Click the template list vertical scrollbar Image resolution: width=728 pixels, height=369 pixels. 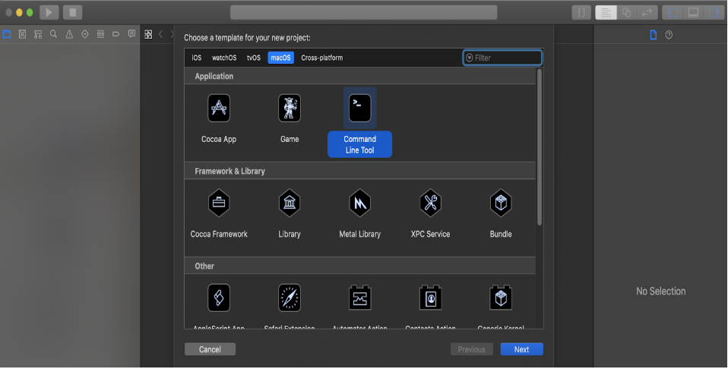(539, 147)
